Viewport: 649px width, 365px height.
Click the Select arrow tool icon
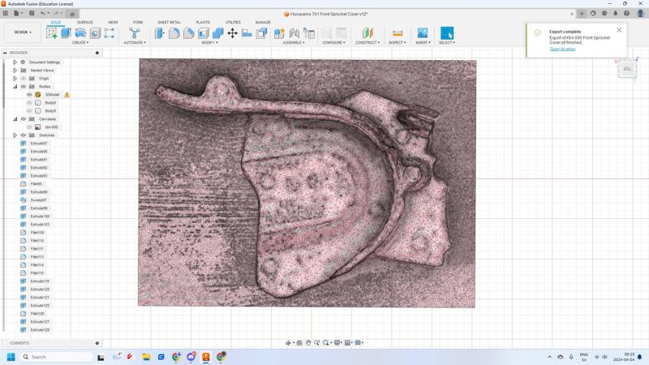[x=447, y=33]
